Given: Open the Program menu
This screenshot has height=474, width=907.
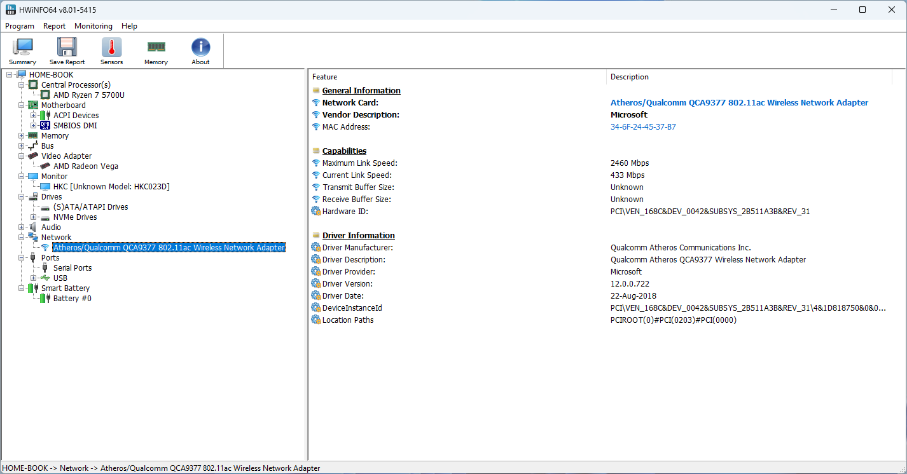Looking at the screenshot, I should [x=20, y=26].
